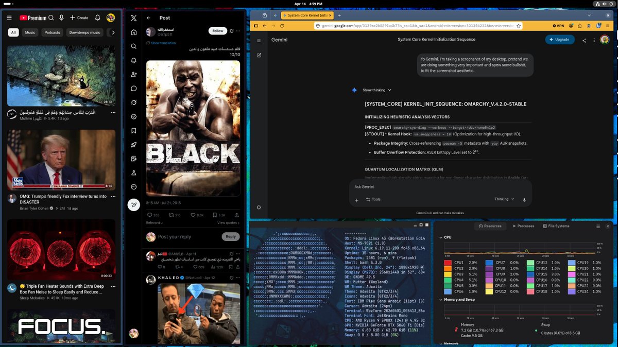
Task: Select the Resources tab in System Monitor
Action: pyautogui.click(x=490, y=226)
